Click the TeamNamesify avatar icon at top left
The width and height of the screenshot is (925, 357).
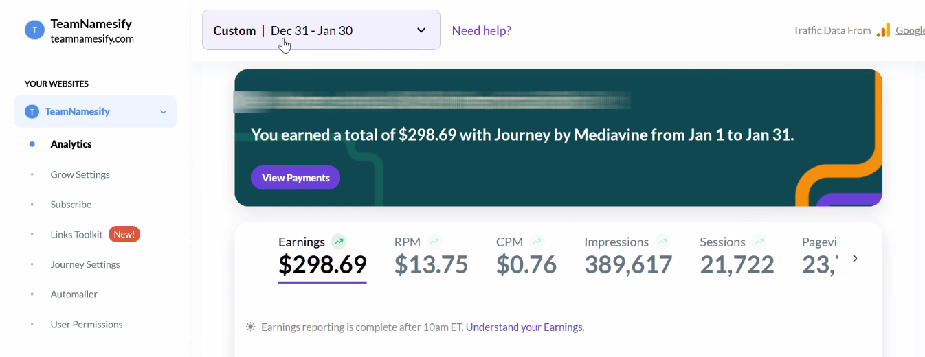[34, 30]
